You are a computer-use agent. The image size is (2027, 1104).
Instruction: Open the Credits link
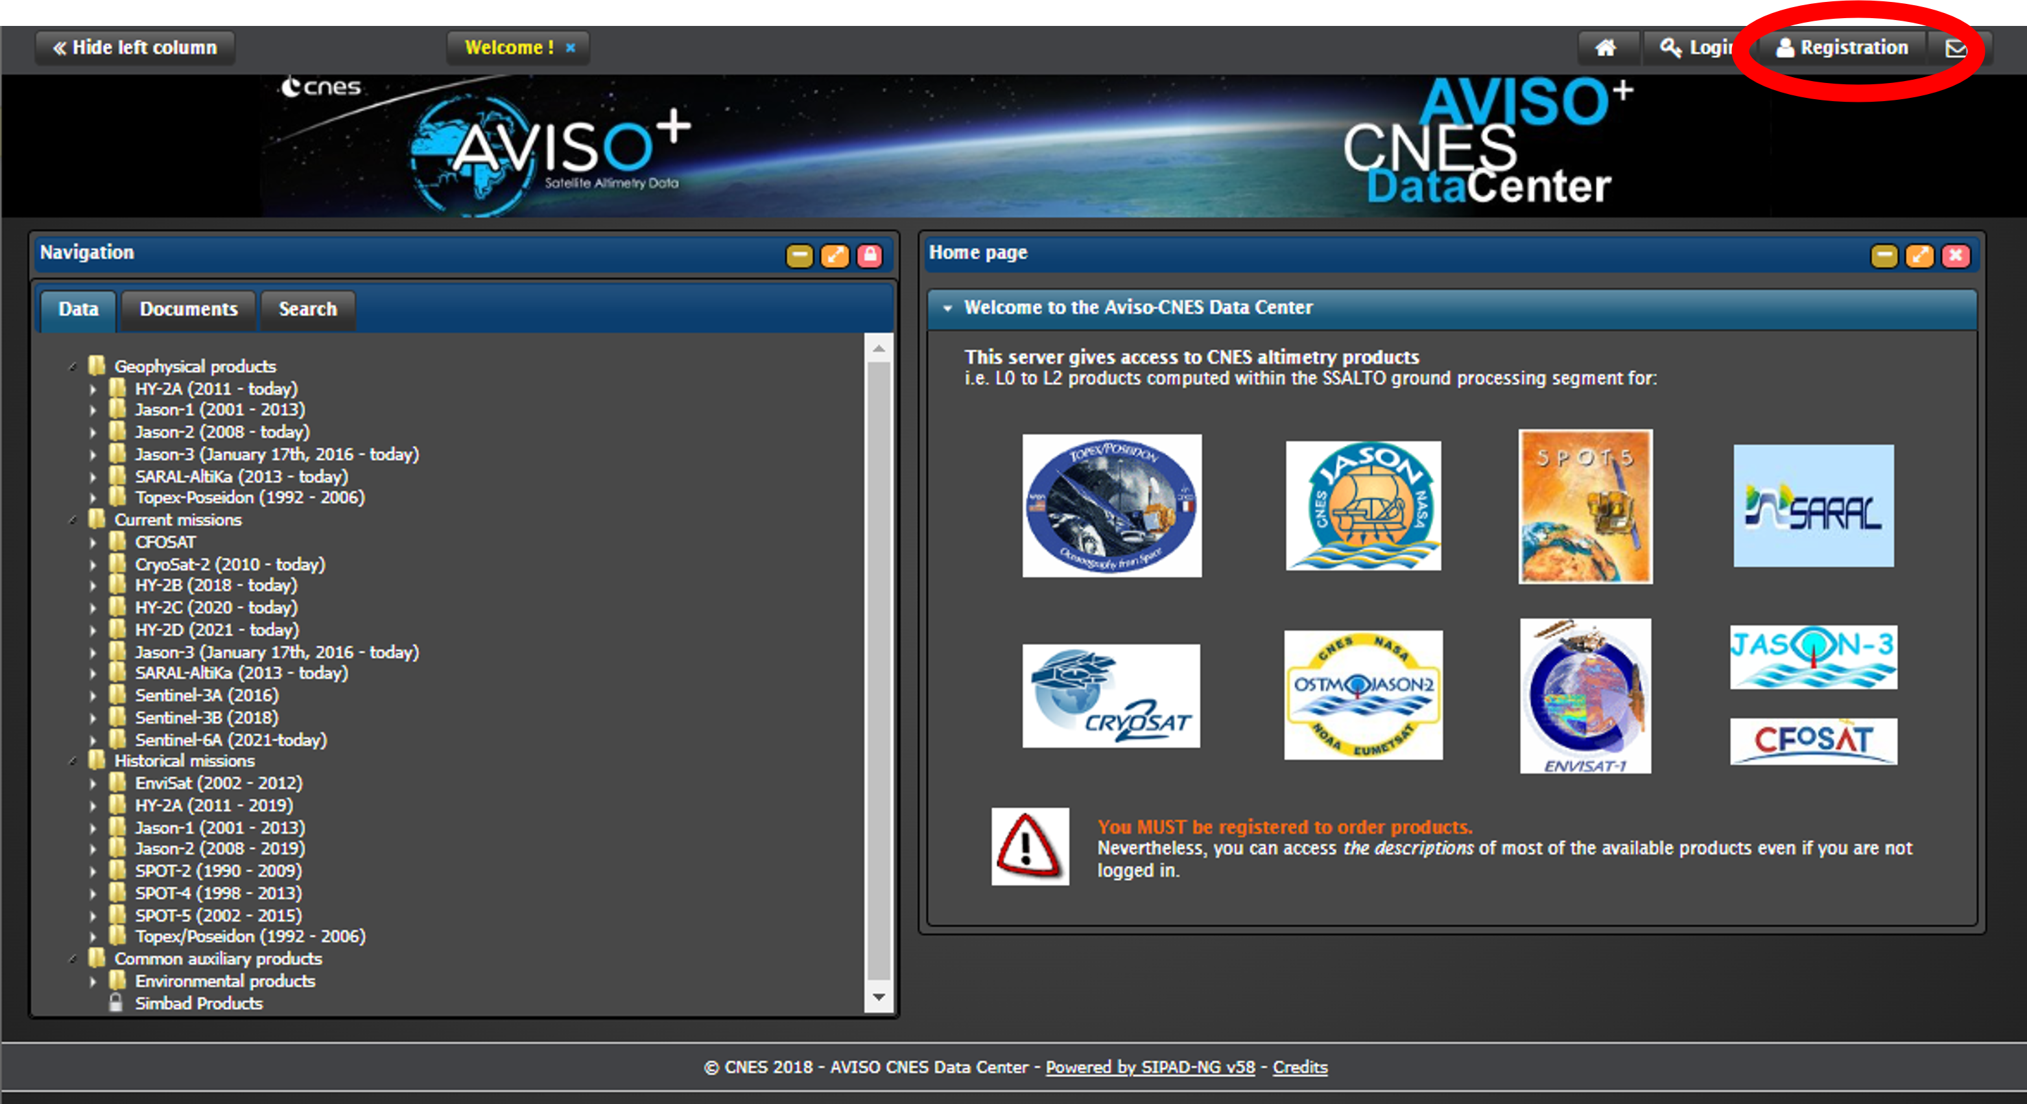pos(1300,1068)
